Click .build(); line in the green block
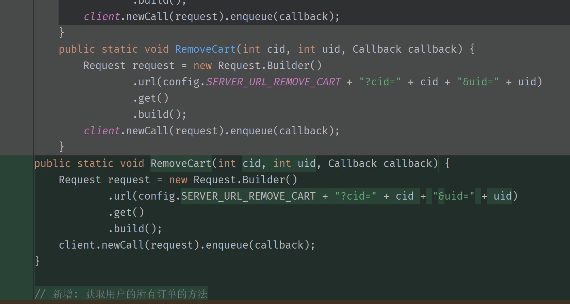 coord(135,229)
